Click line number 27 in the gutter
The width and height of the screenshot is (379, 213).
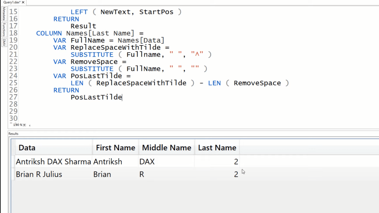coord(13,97)
